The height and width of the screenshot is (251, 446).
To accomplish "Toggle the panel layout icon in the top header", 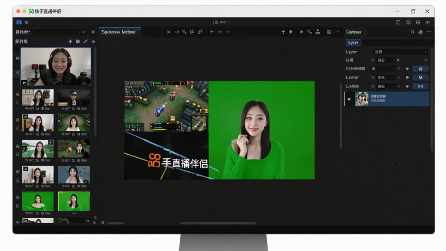I will [398, 22].
